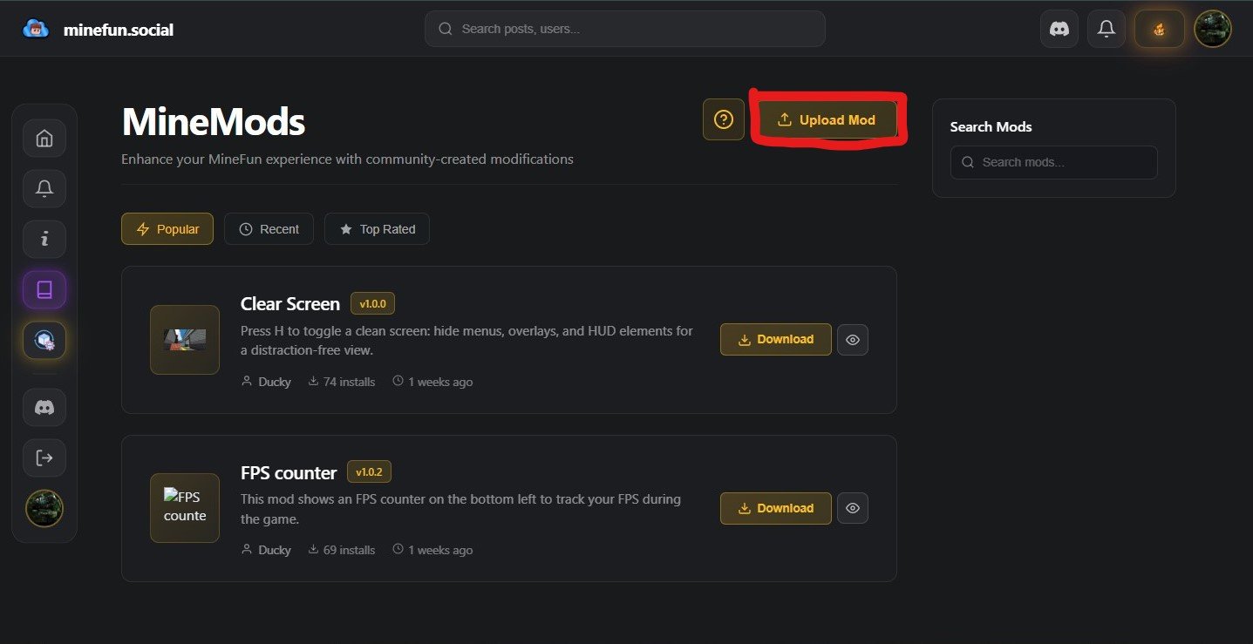Open the MineMods sidebar icon

44,341
